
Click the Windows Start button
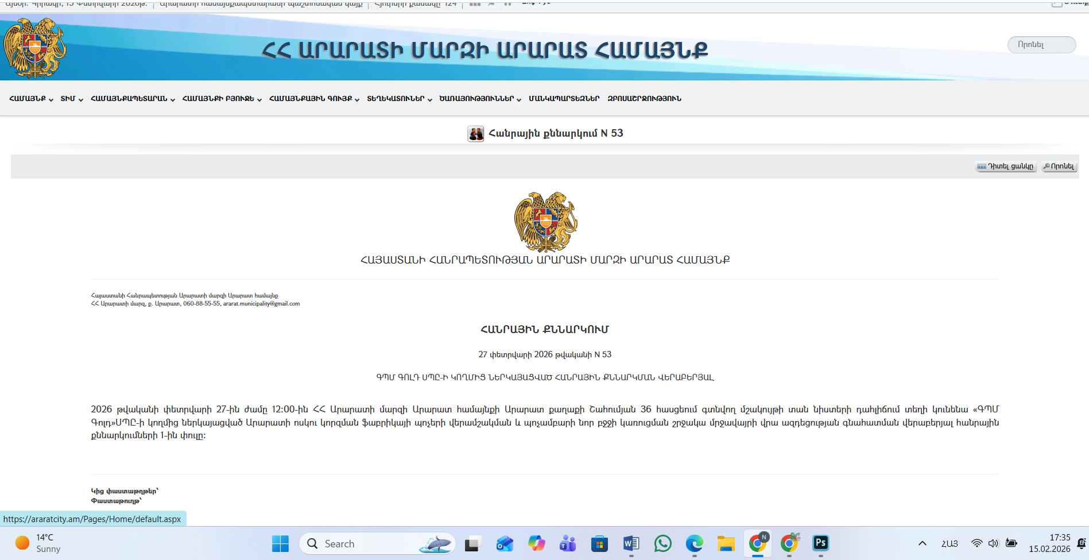[x=280, y=543]
